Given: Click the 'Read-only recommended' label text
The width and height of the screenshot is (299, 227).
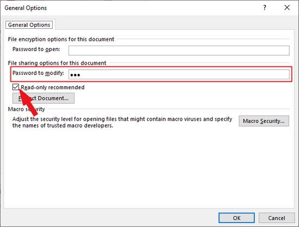Looking at the screenshot, I should [53, 87].
